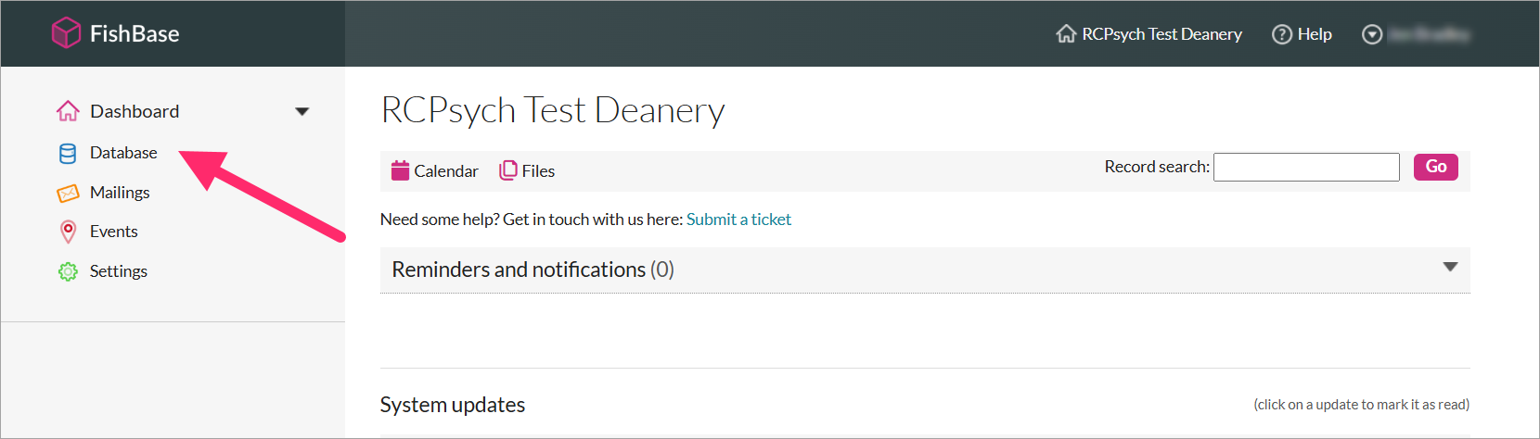Open Dashboard in the sidebar

tap(135, 111)
